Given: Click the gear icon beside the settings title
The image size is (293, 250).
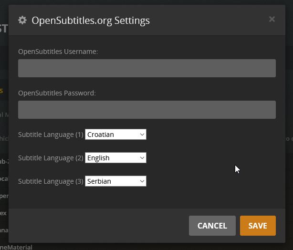Looking at the screenshot, I should coord(22,20).
